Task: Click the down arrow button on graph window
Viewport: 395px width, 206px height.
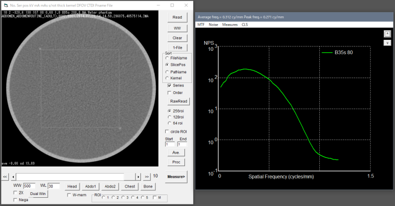Action: pyautogui.click(x=387, y=43)
